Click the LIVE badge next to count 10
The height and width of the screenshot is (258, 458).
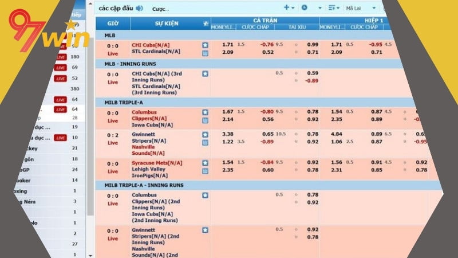click(61, 138)
